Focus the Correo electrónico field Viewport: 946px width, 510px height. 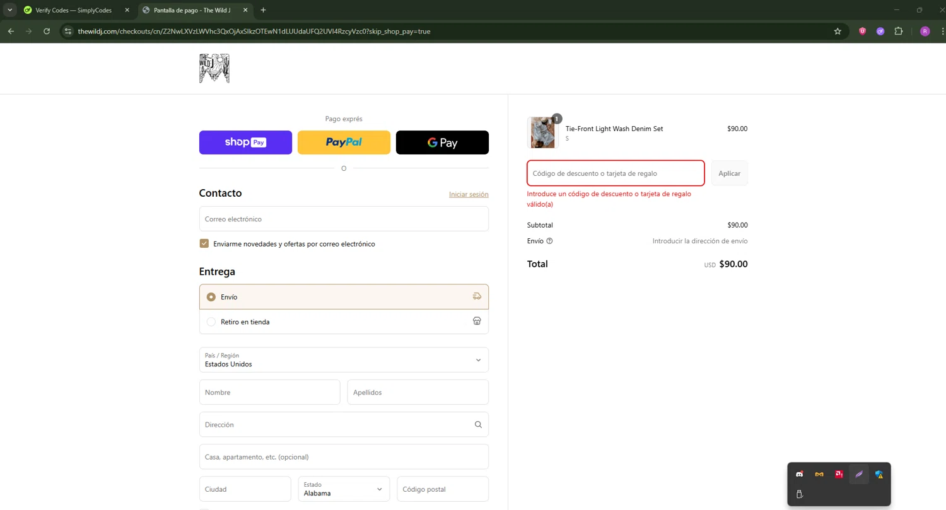click(x=344, y=219)
